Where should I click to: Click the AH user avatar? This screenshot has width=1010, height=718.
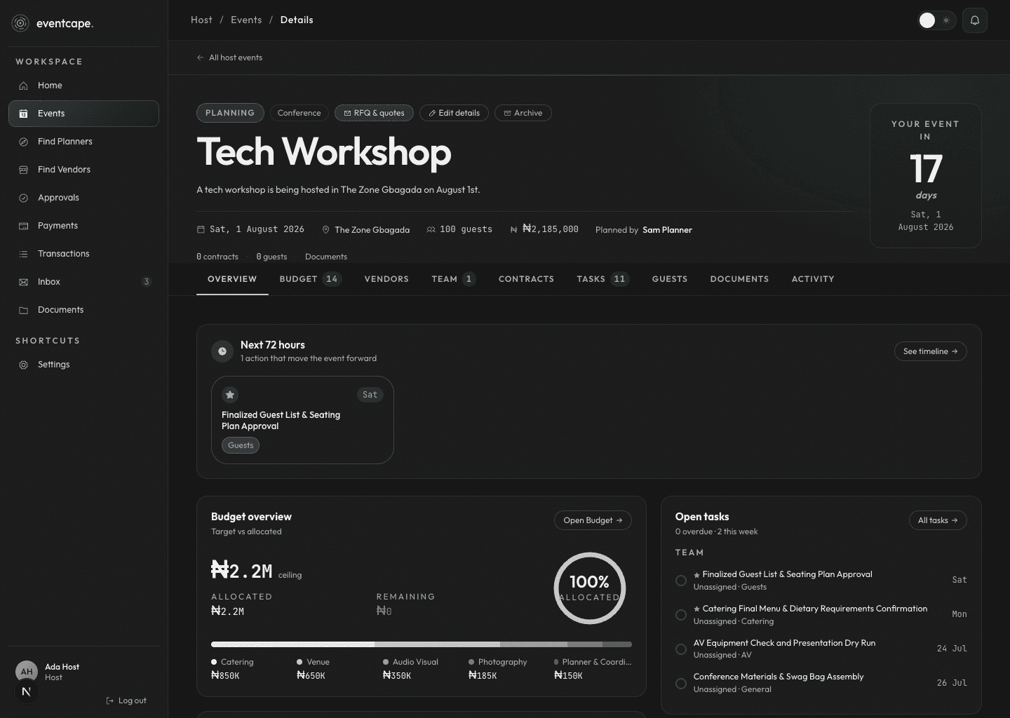[x=27, y=671]
